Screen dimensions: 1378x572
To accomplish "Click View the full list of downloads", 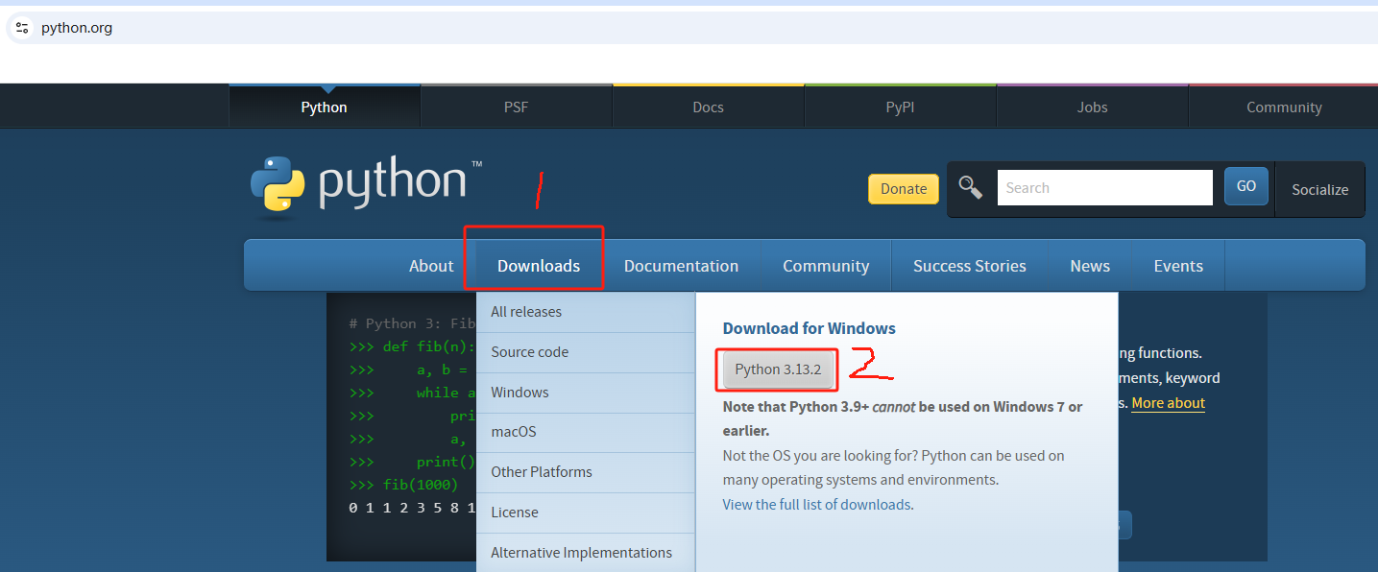I will pos(816,505).
